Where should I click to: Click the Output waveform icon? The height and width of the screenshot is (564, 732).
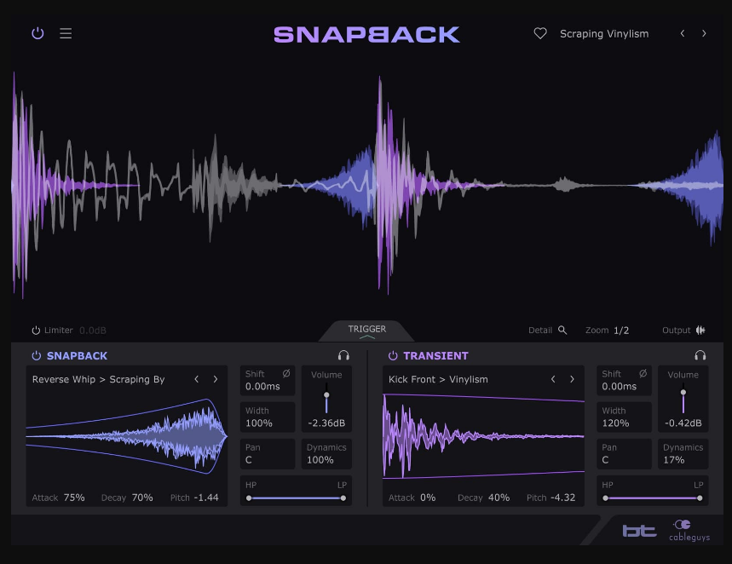700,330
